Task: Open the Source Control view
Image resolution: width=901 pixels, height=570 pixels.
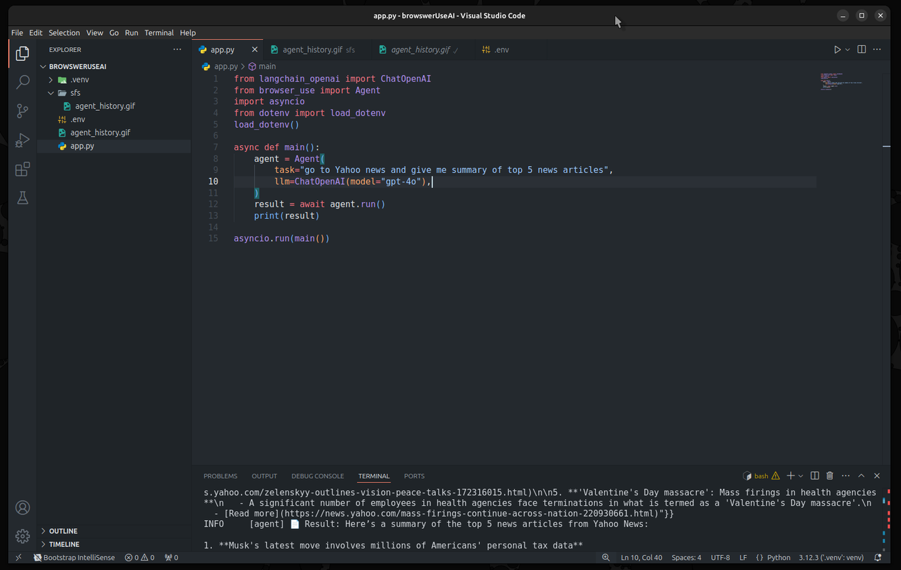Action: pyautogui.click(x=22, y=111)
